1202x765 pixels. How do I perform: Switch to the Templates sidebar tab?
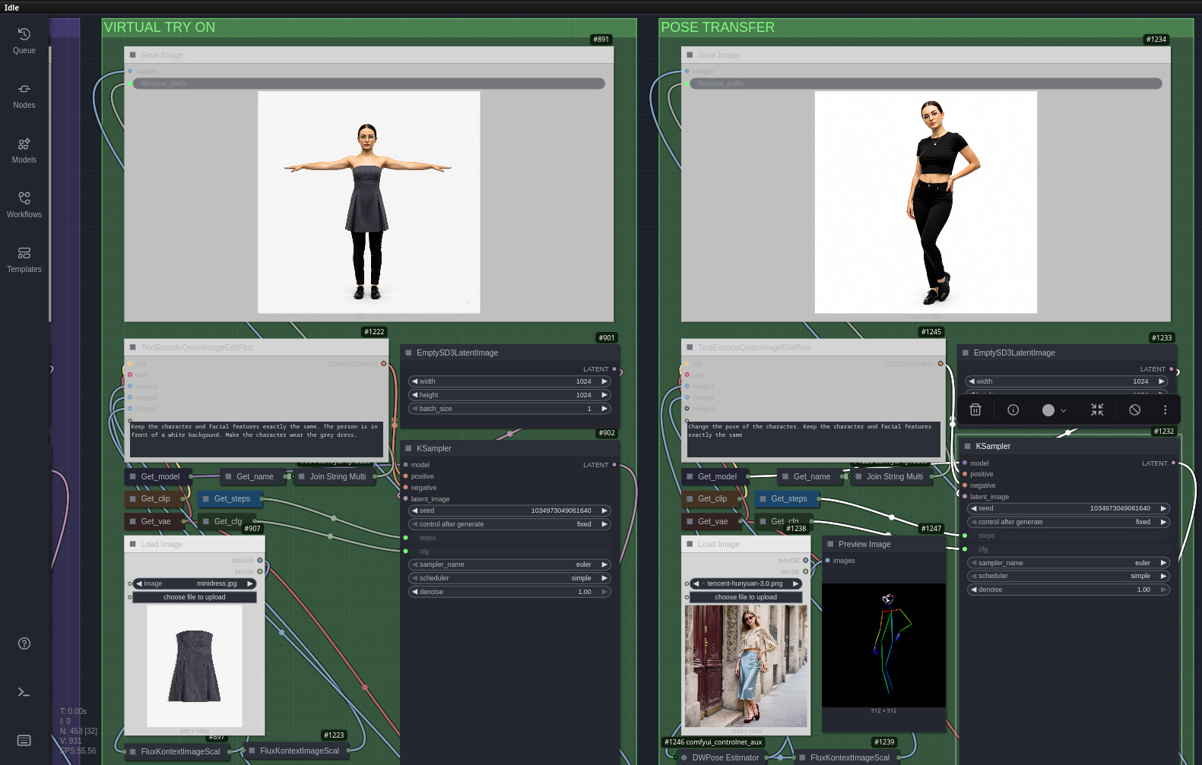[x=24, y=259]
